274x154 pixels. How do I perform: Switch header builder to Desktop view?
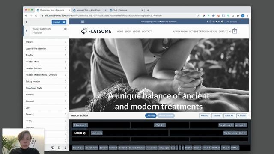coord(151,115)
